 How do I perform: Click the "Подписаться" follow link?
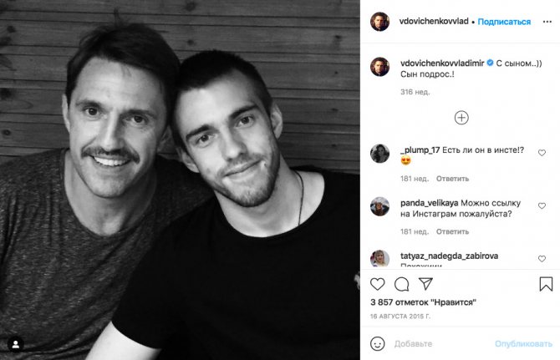[x=507, y=22]
